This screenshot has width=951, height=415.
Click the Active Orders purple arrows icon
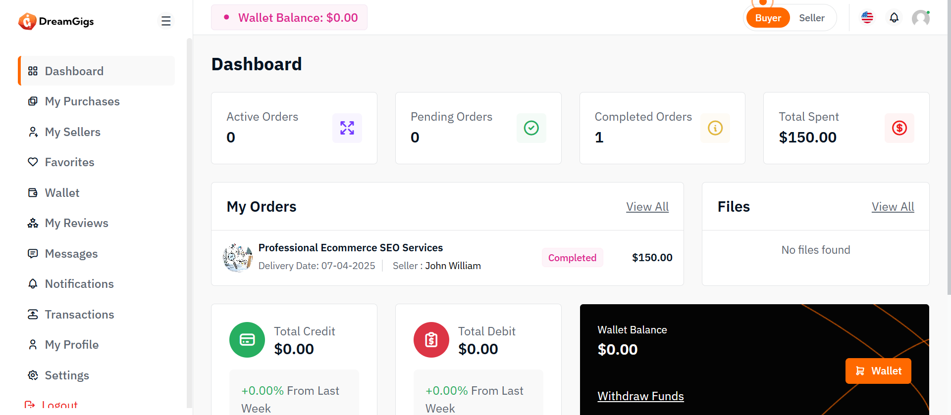347,128
